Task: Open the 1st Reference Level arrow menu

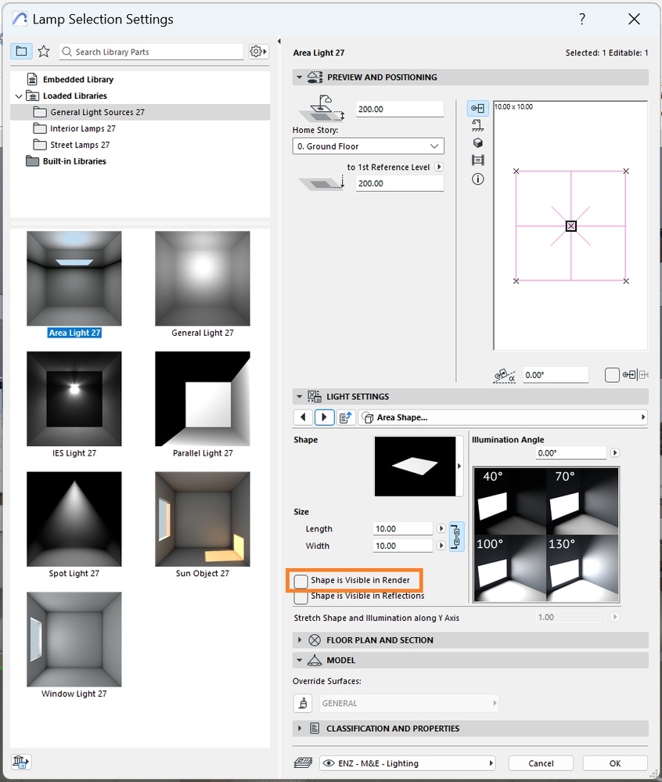Action: pyautogui.click(x=439, y=167)
